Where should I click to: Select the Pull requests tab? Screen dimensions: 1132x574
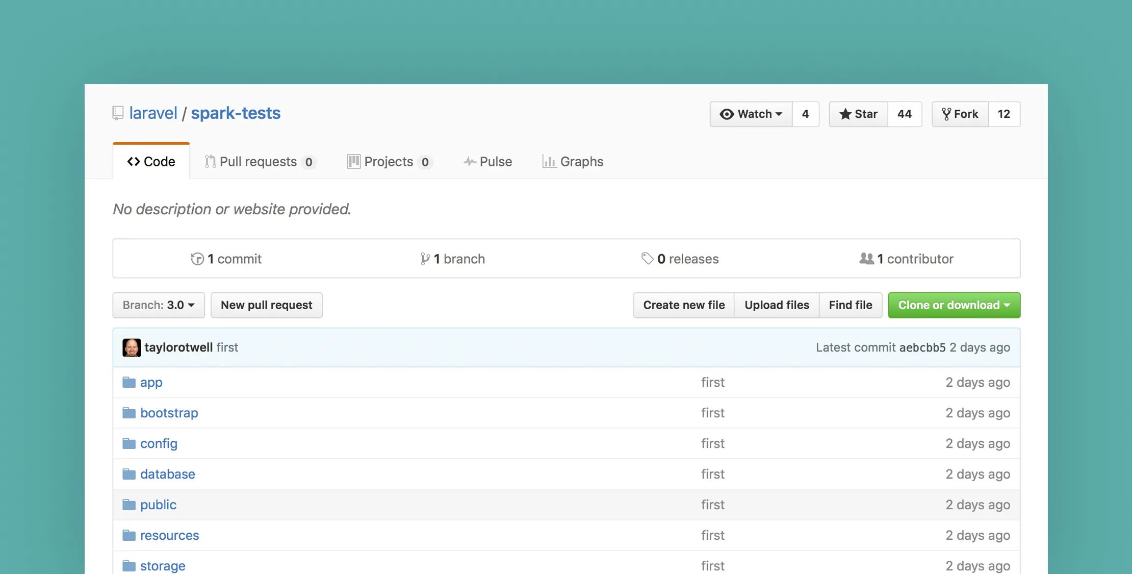click(x=258, y=160)
